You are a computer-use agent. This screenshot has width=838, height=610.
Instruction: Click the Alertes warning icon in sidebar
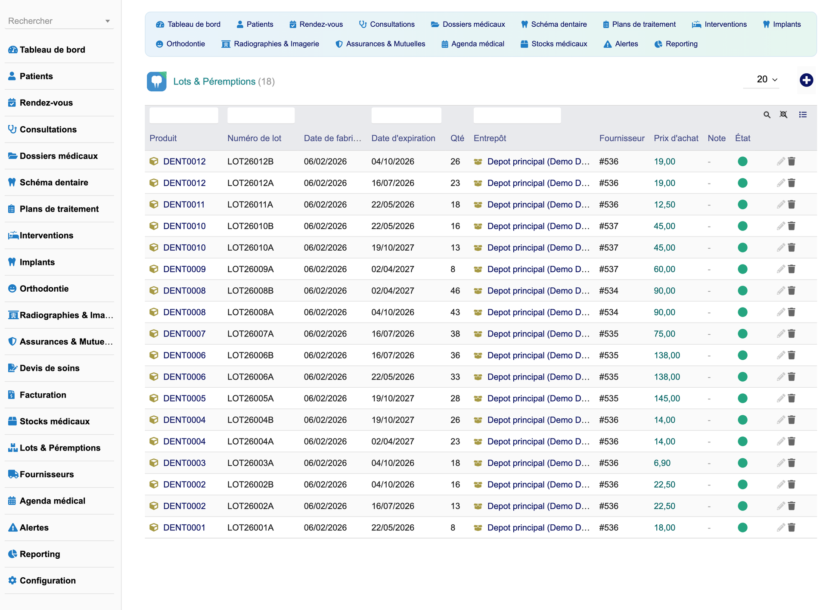[x=13, y=527]
